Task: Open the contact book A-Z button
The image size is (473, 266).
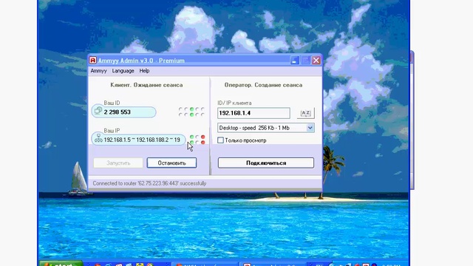Action: tap(305, 113)
